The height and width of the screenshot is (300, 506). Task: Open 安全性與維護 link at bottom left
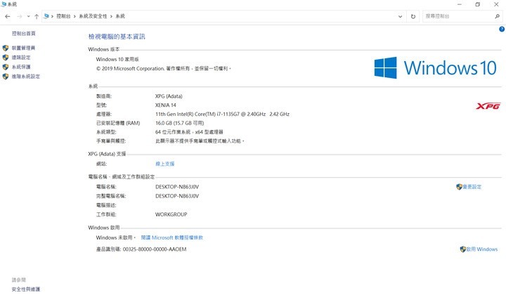(x=26, y=289)
